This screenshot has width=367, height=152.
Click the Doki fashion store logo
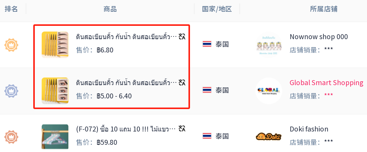[x=269, y=137]
